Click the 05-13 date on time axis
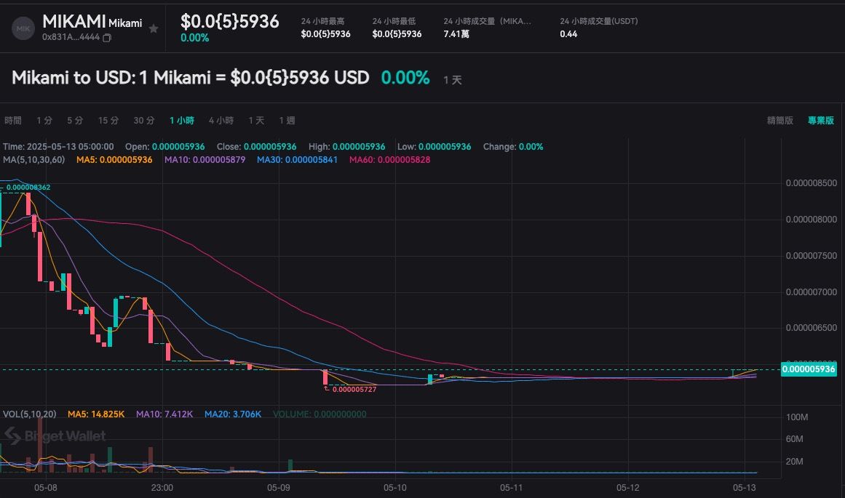Viewport: 845px width, 498px height. pyautogui.click(x=745, y=488)
